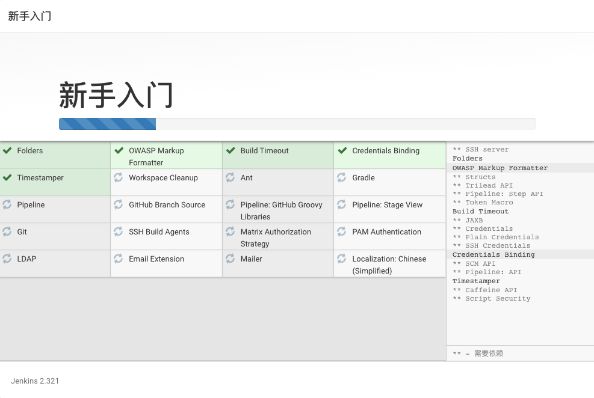The width and height of the screenshot is (594, 398).
Task: Click the sync icon beside Git
Action: (7, 231)
